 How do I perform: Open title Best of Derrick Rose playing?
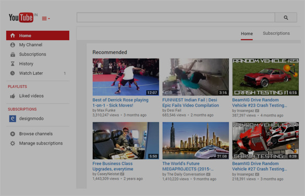coord(120,102)
